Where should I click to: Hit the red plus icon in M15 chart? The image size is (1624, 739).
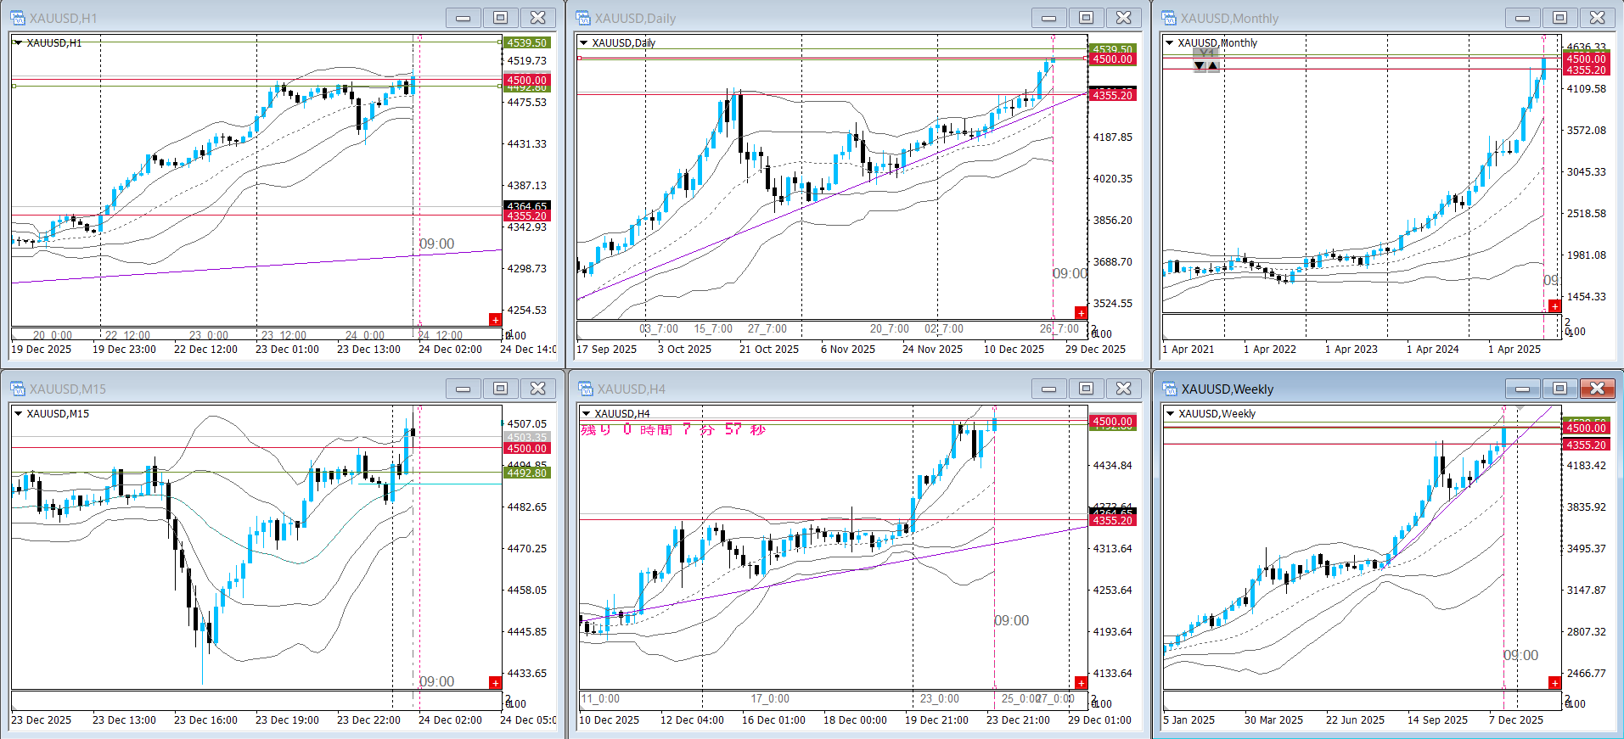tap(495, 683)
